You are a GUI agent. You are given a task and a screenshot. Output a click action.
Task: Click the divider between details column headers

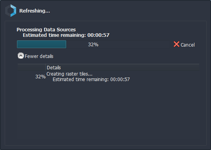46,67
